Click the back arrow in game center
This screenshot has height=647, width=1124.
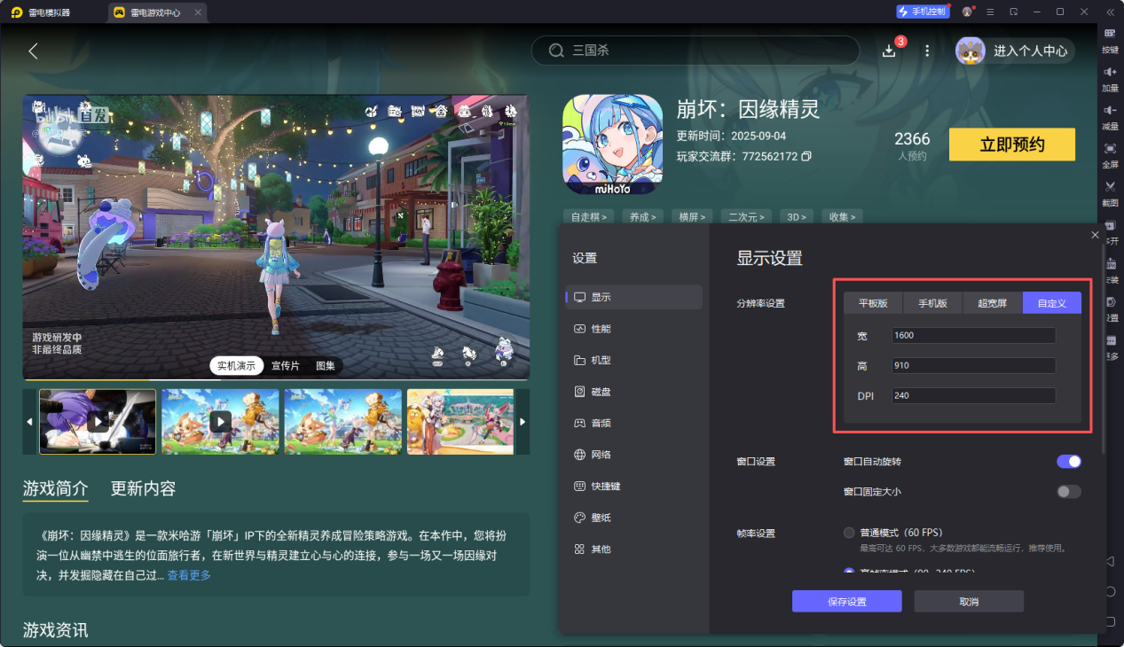pos(34,51)
